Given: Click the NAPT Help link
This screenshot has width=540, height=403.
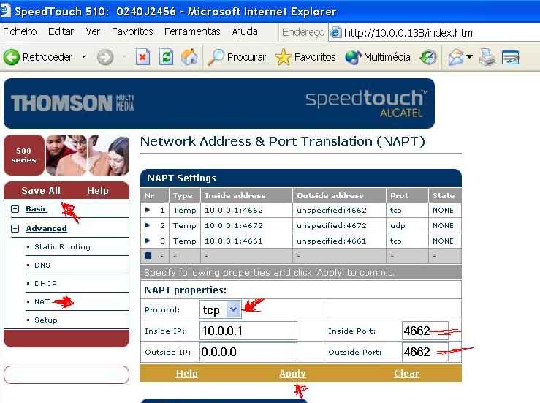Looking at the screenshot, I should (x=186, y=373).
